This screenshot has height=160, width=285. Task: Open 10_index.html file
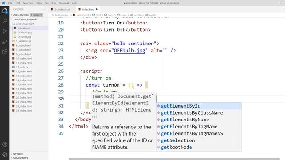pyautogui.click(x=24, y=58)
